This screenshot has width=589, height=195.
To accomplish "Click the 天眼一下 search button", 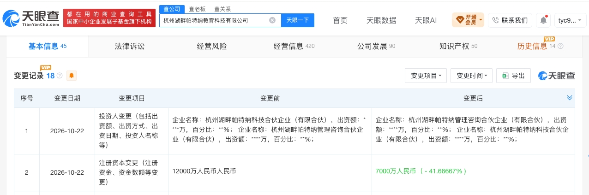I will pyautogui.click(x=298, y=20).
